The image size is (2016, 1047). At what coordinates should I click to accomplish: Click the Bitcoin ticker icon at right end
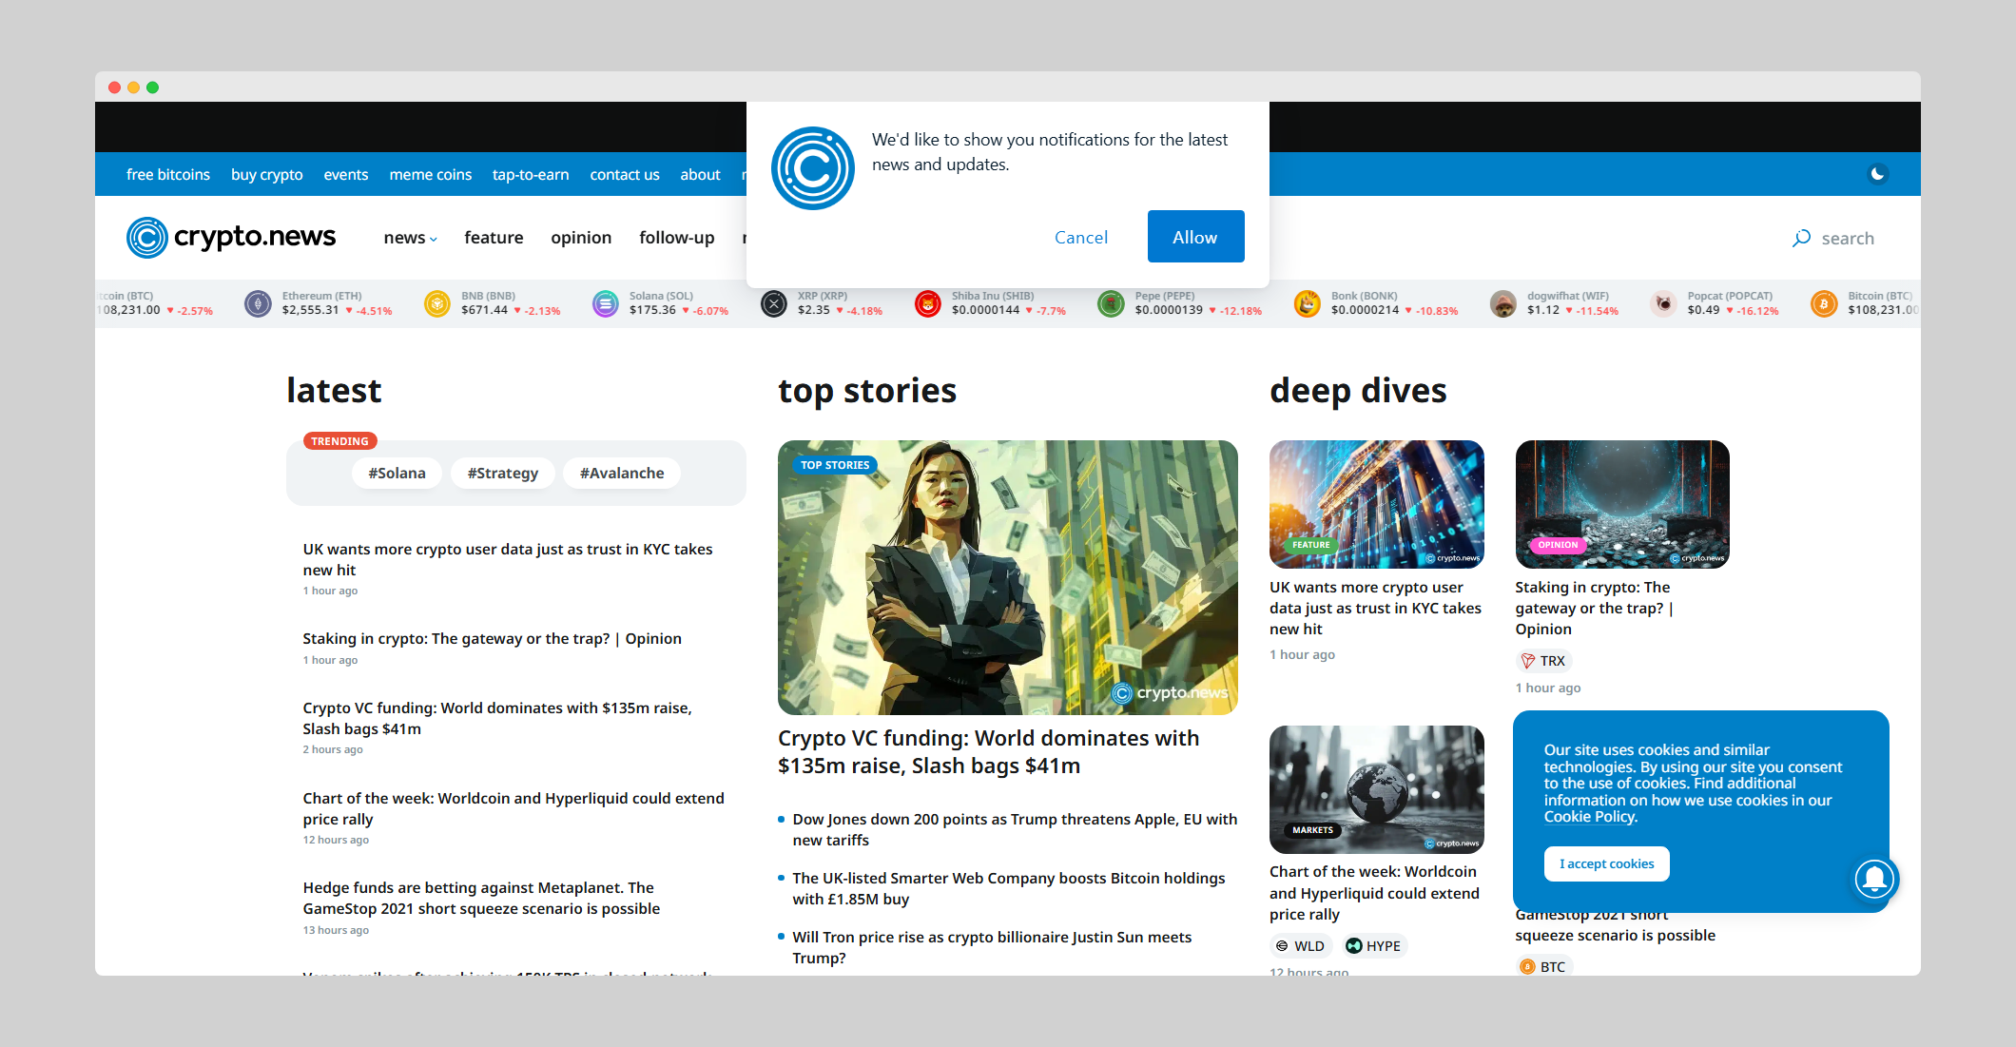tap(1824, 303)
